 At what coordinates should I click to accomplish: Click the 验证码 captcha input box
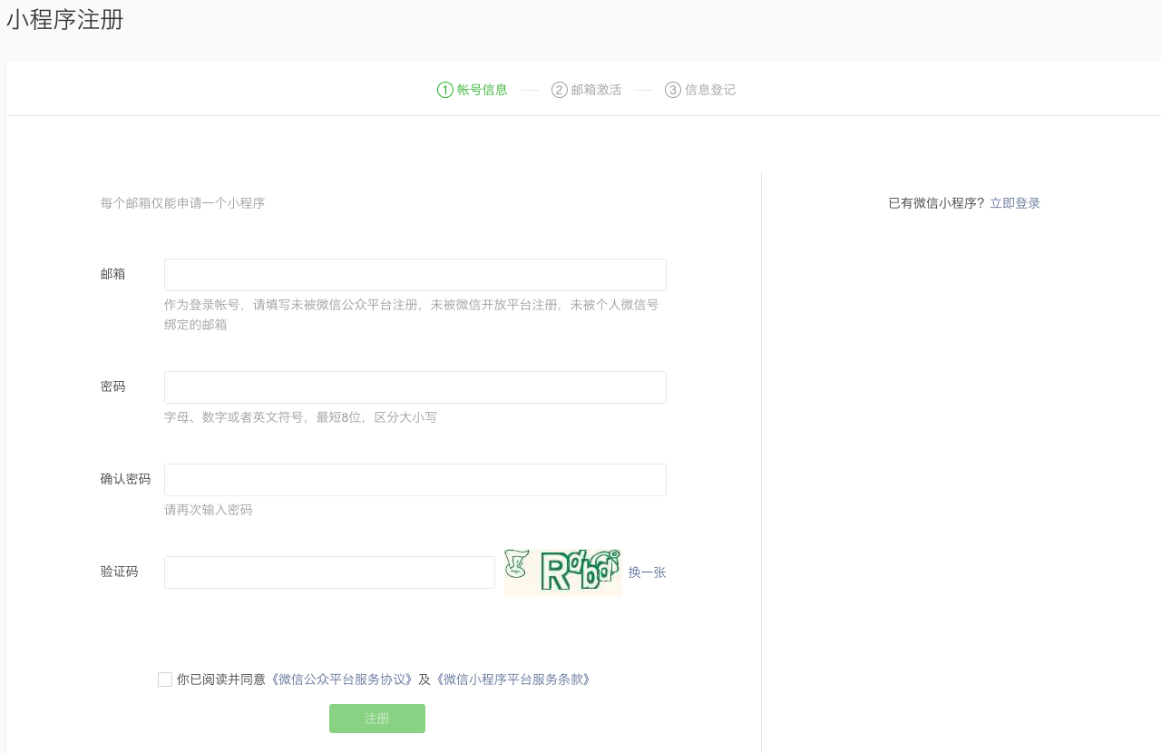[329, 572]
